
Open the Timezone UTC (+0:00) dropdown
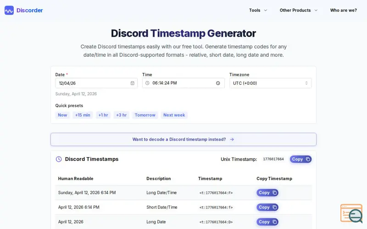(x=270, y=83)
